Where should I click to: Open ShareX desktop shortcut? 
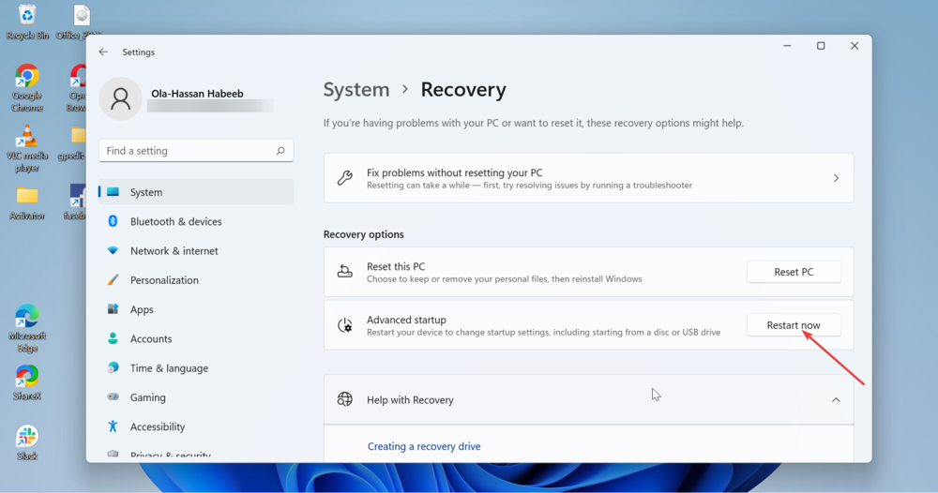(27, 382)
